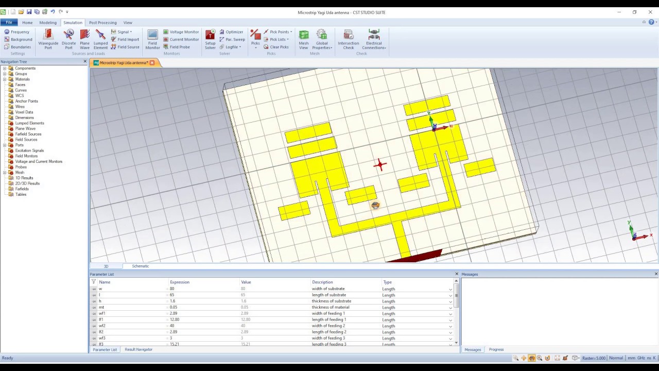Open Type dropdown for the wf1 row
The width and height of the screenshot is (659, 371).
point(450,314)
